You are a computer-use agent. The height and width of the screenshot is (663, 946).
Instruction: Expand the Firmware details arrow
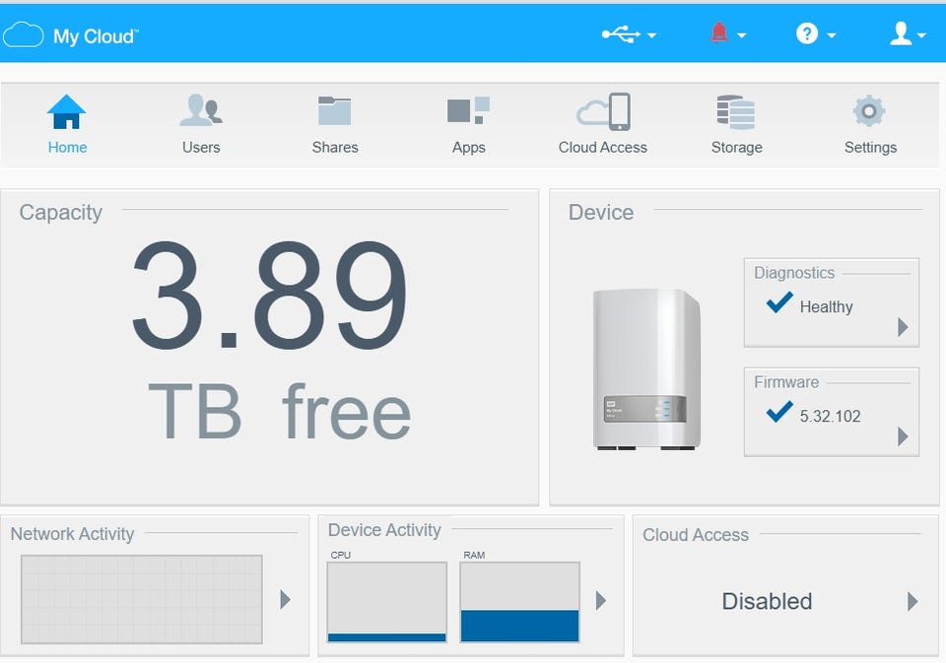click(903, 436)
